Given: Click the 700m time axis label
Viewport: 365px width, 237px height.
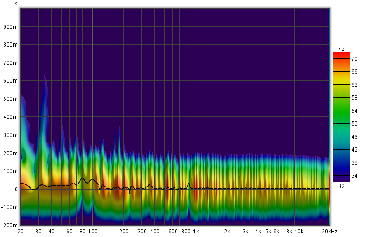Looking at the screenshot, I should (10, 63).
